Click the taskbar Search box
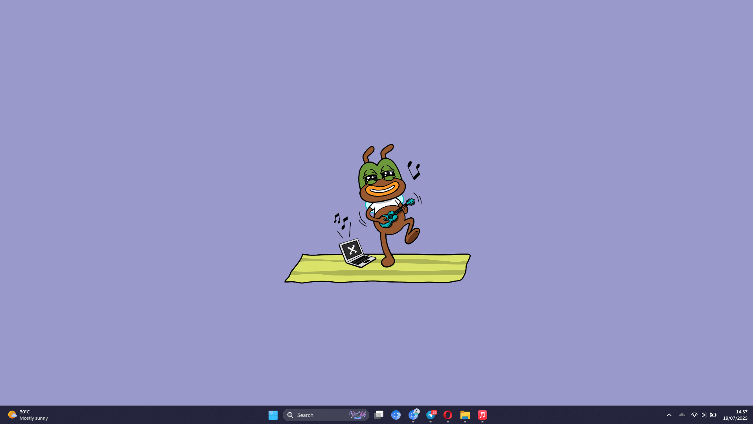Screen dimensions: 753x424 [x=315, y=415]
